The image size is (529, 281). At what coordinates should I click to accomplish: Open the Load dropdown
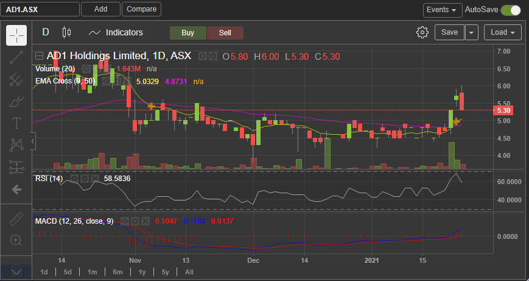pyautogui.click(x=503, y=32)
